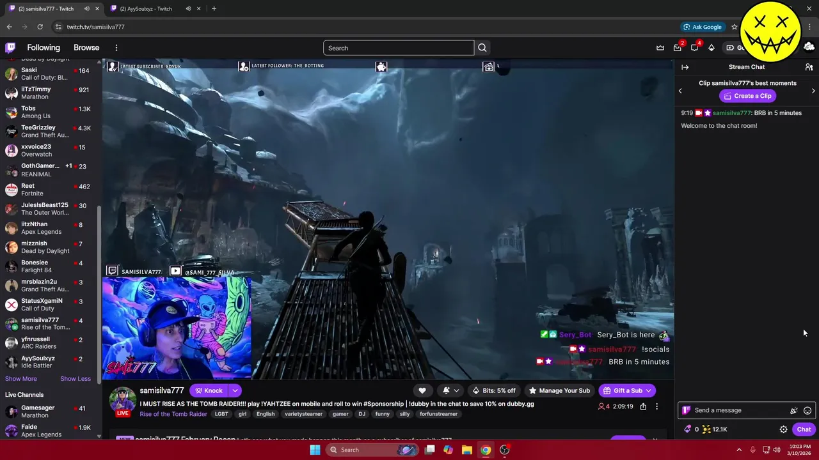This screenshot has width=819, height=460.
Task: Open the Browse page
Action: 86,48
